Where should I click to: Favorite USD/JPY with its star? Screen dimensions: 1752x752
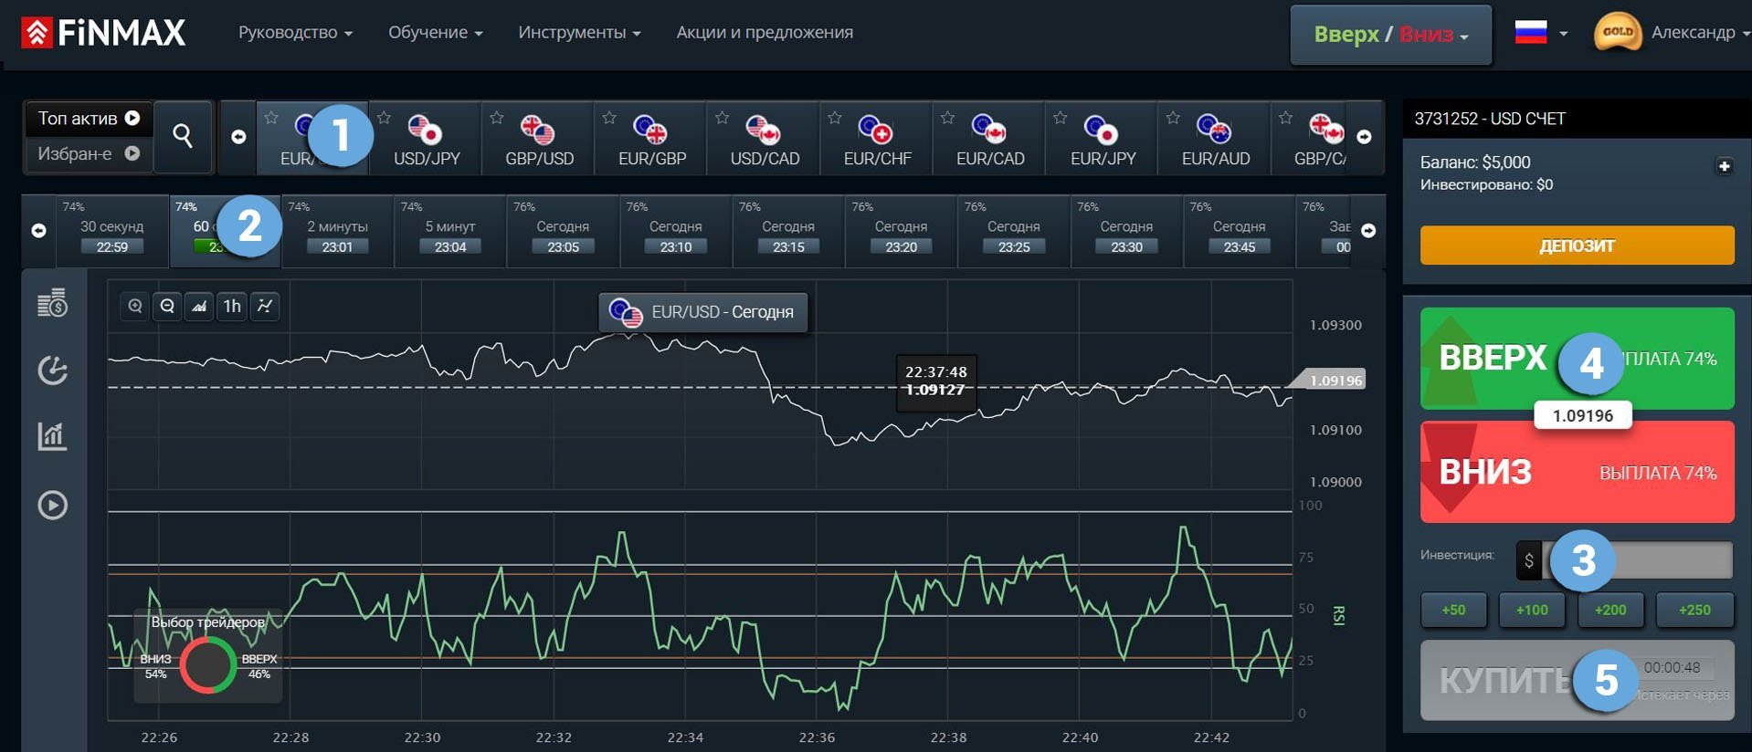(384, 118)
